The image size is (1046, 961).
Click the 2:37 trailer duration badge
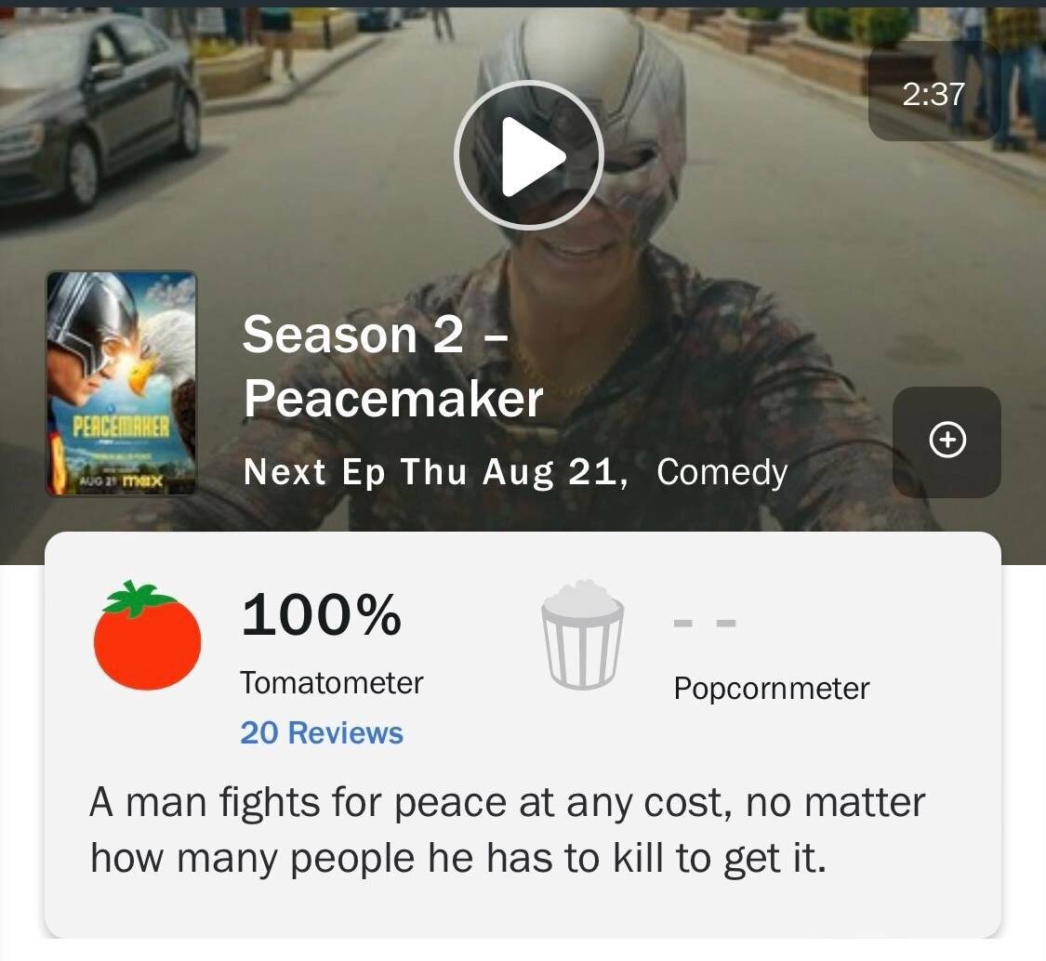(933, 94)
